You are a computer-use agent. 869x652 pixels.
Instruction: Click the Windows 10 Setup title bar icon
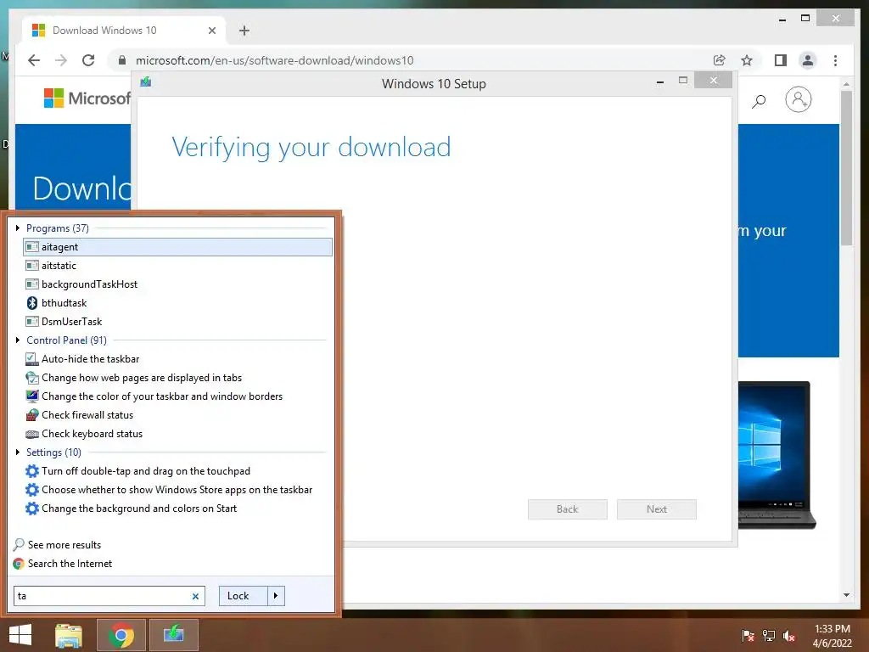coord(146,82)
